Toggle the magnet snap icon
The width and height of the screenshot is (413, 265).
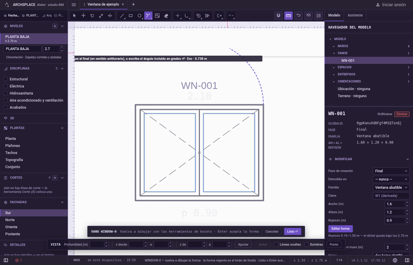tap(278, 16)
